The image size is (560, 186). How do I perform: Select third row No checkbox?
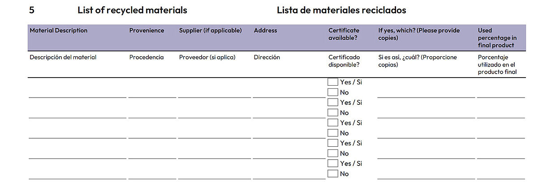click(333, 133)
